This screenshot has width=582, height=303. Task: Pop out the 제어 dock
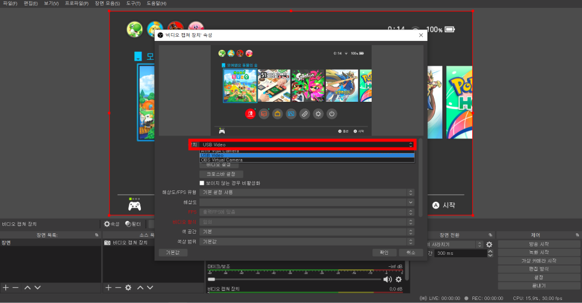point(577,235)
